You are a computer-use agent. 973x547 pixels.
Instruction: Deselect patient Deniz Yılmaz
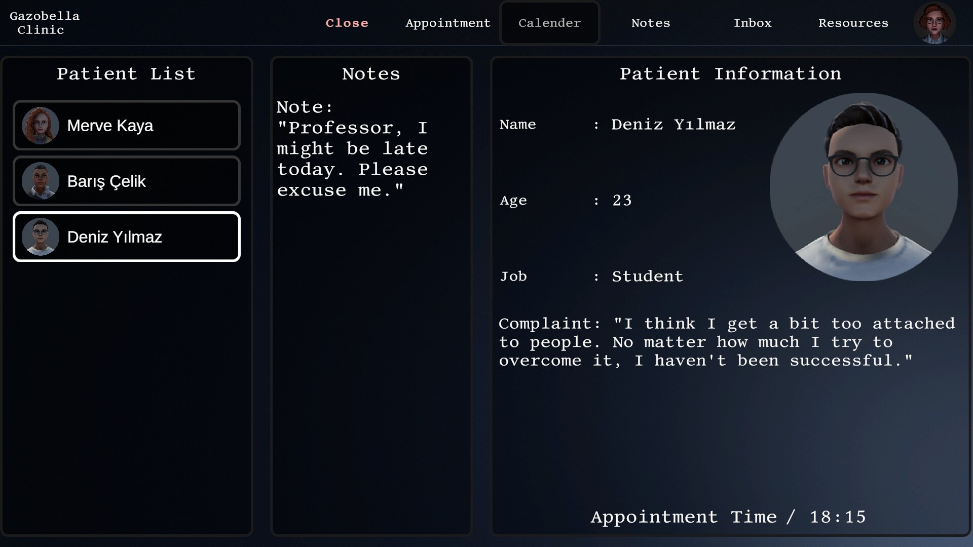(127, 236)
